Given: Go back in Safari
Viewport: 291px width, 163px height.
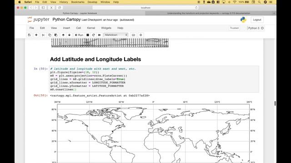Looking at the screenshot, I should tap(31, 8).
